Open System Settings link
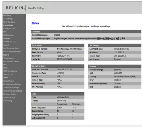 pyautogui.click(x=9, y=97)
